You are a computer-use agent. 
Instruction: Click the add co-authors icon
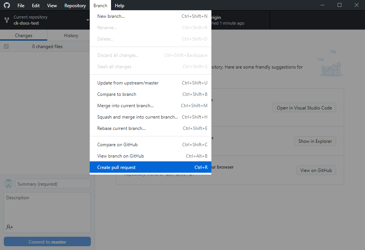pyautogui.click(x=10, y=227)
